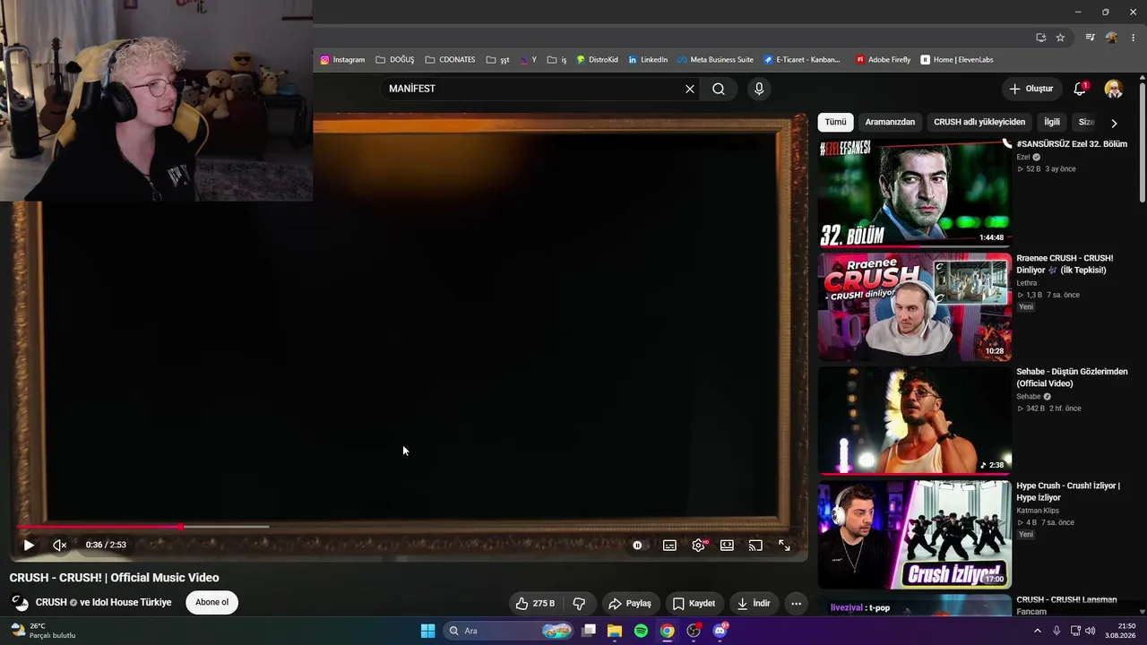
Task: Open Sehabe Düştün Gözlerimden thumbnail
Action: click(914, 421)
